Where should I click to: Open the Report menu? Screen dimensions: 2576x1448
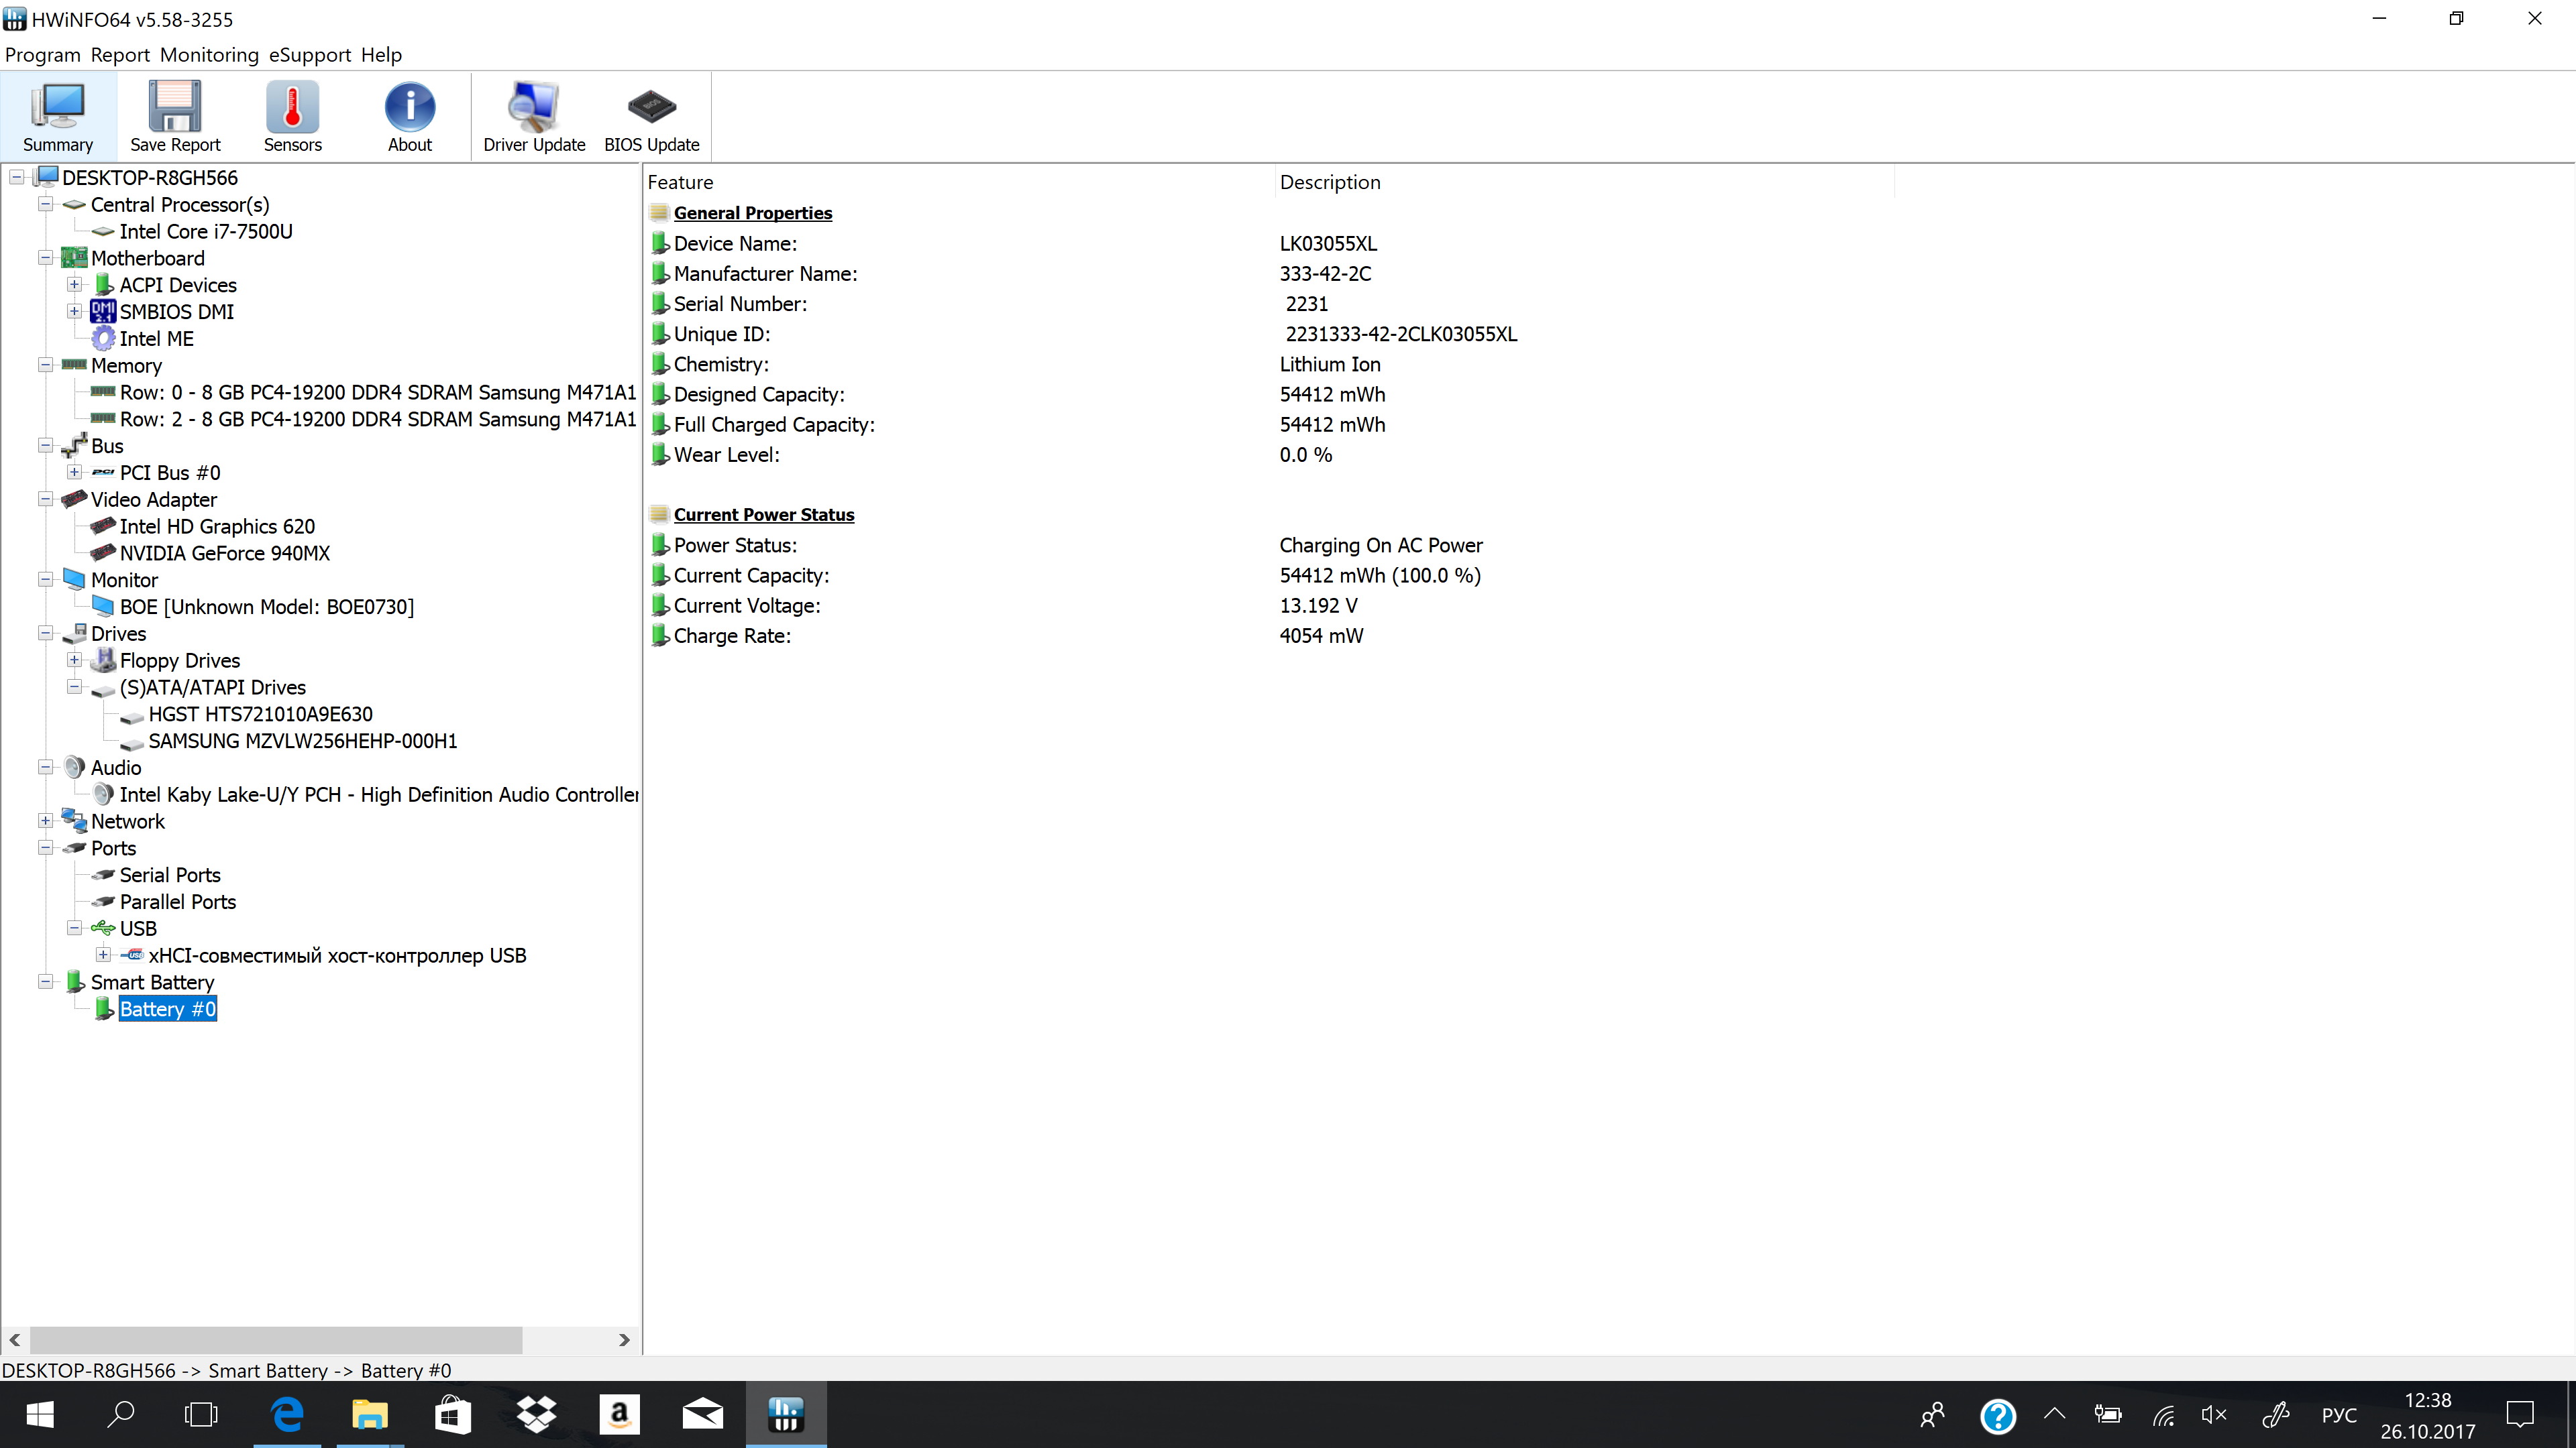coord(120,55)
